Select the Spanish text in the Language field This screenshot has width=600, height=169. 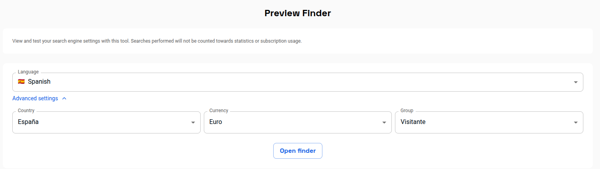point(39,82)
